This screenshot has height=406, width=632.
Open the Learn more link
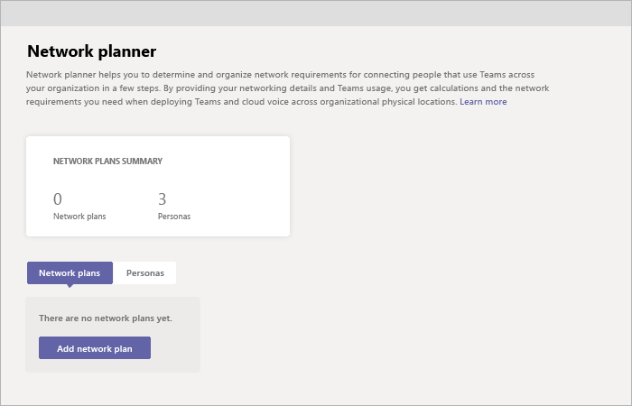pyautogui.click(x=483, y=102)
